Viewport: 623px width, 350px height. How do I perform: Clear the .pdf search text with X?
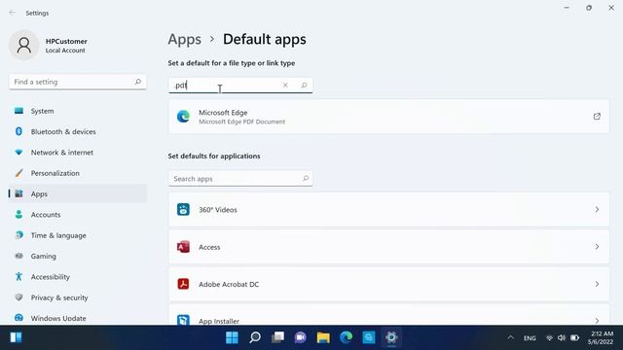(x=285, y=85)
